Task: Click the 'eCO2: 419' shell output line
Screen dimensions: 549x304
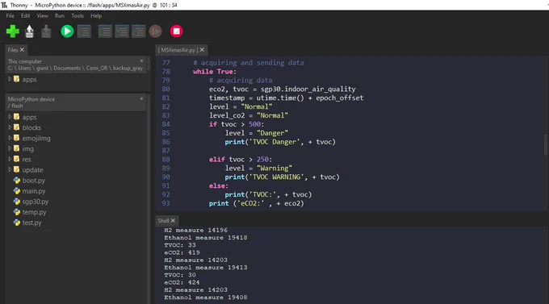Action: (182, 252)
